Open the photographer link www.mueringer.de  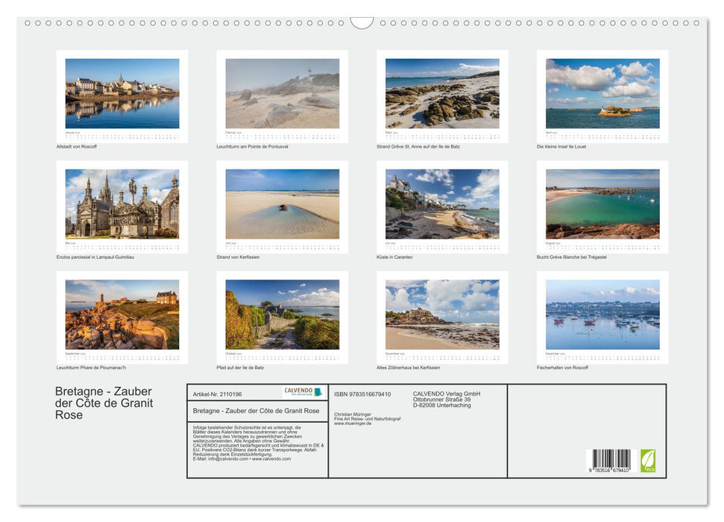click(352, 423)
